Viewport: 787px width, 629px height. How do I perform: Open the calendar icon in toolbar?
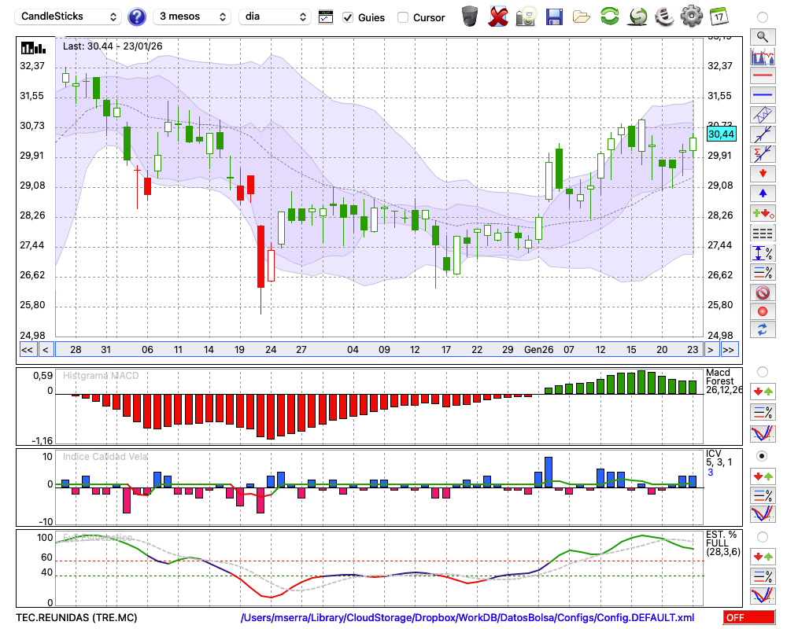[x=719, y=17]
